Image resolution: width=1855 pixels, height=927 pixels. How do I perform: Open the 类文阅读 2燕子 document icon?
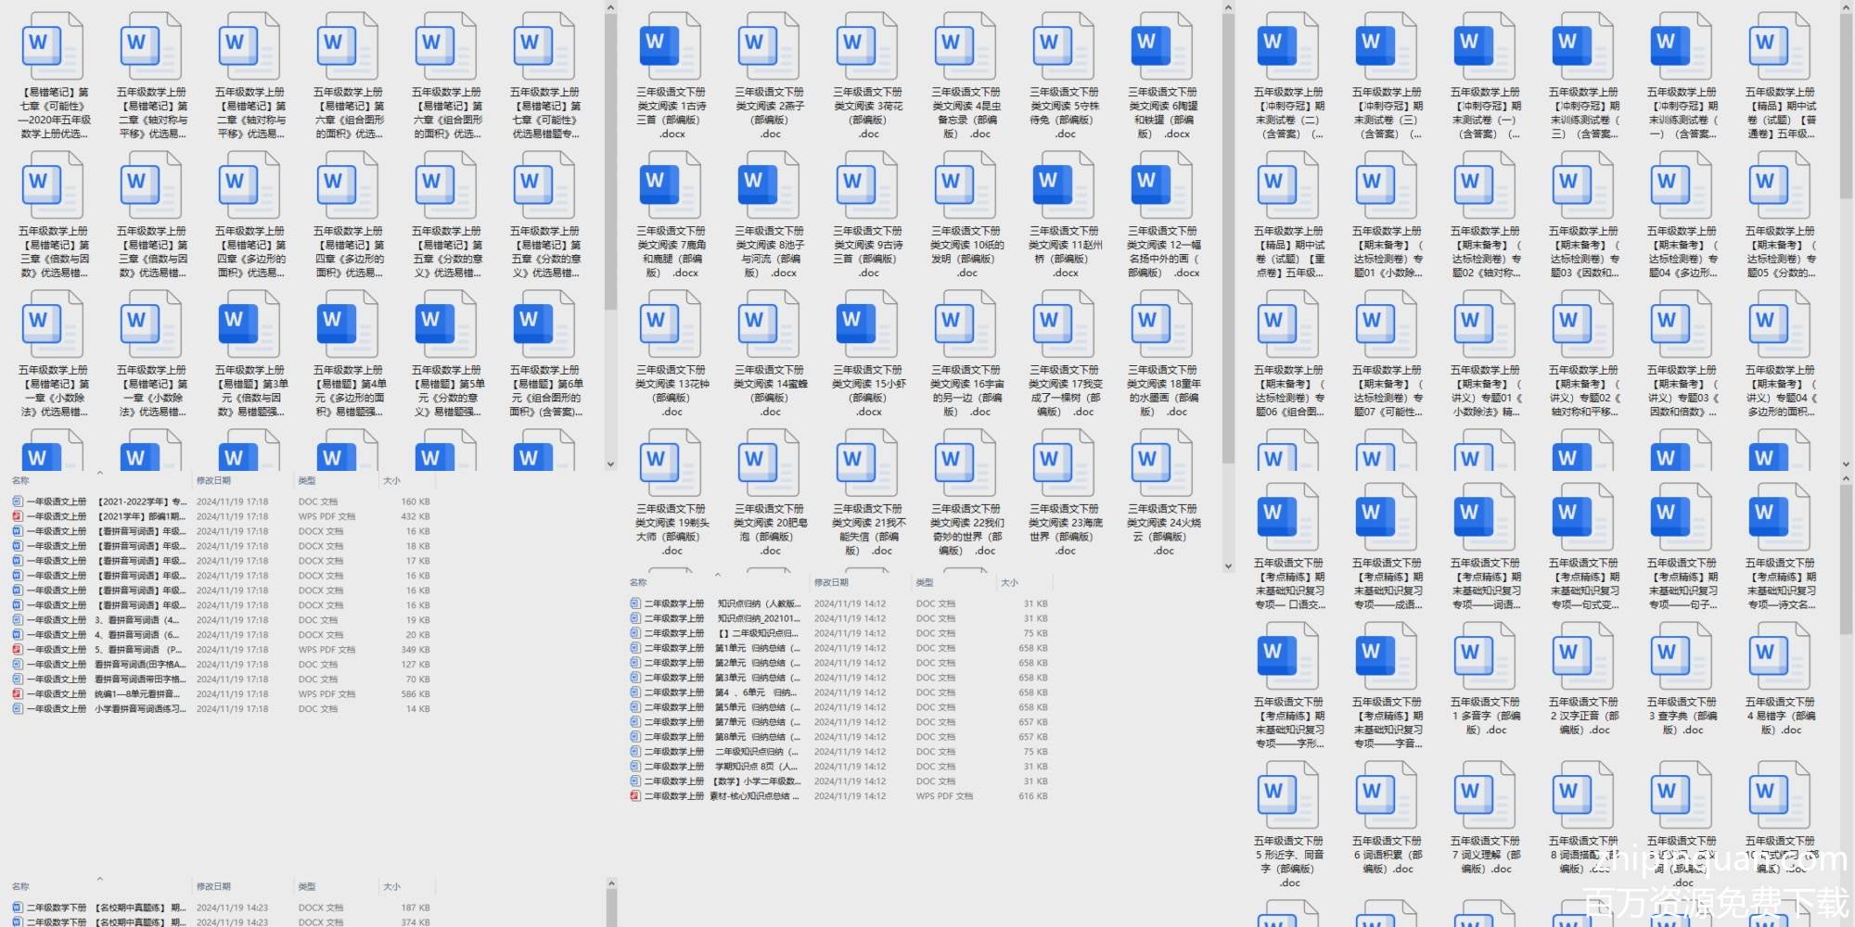coord(768,46)
